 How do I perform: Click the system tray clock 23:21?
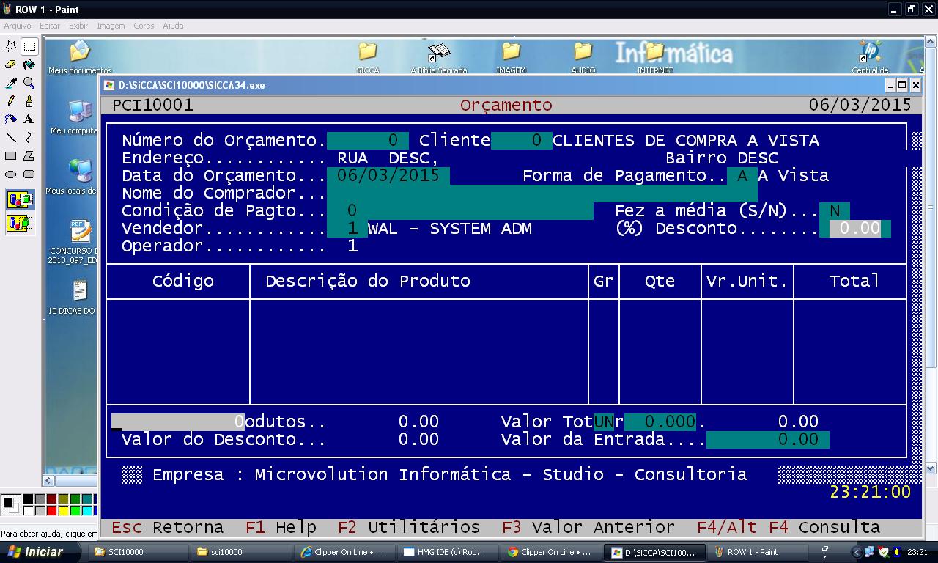[x=917, y=552]
